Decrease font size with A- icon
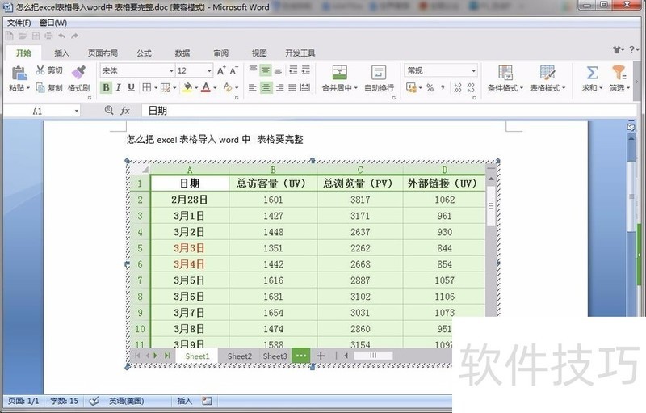 click(x=233, y=70)
